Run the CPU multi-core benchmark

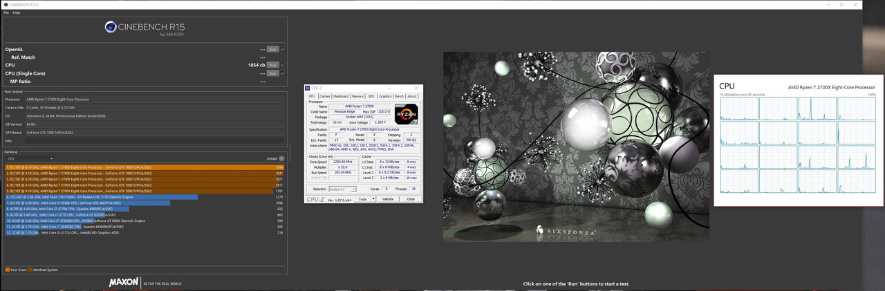click(x=273, y=65)
